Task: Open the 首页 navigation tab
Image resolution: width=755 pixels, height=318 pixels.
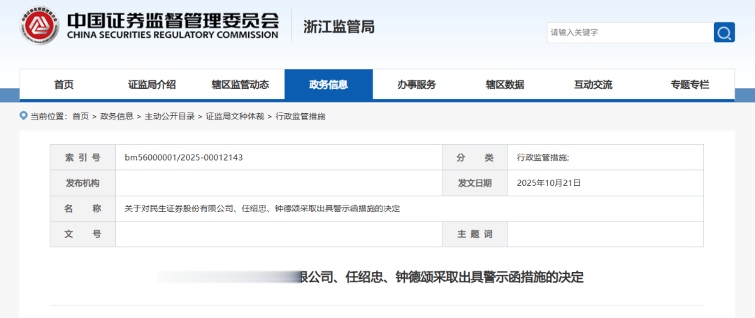Action: coord(64,85)
